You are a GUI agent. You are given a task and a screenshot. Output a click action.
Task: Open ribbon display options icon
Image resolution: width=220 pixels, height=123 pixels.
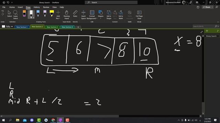(197, 2)
